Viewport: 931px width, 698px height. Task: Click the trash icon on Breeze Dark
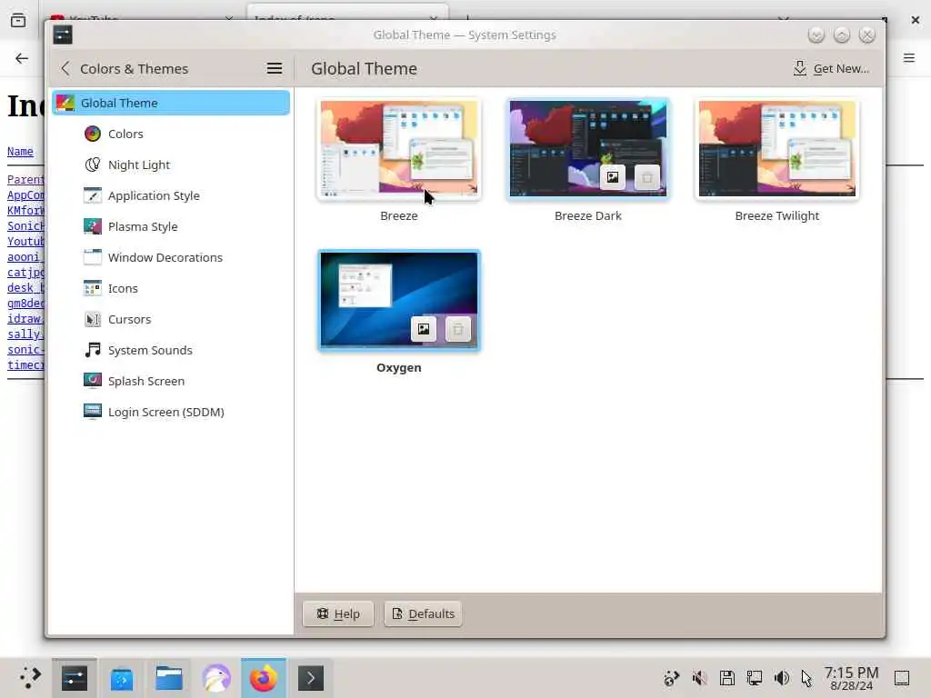(647, 177)
